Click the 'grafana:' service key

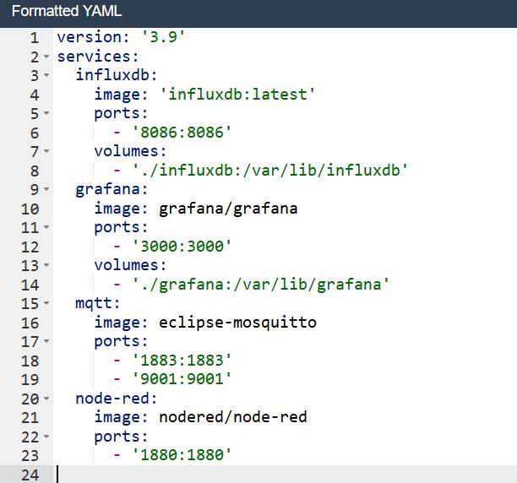[x=112, y=190]
